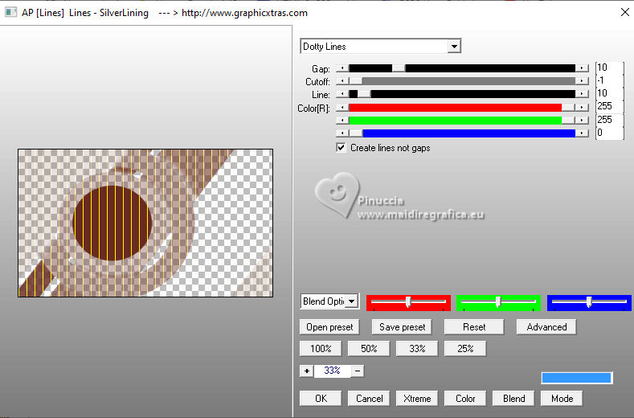Click the Blend button
The image size is (634, 418).
tap(513, 399)
